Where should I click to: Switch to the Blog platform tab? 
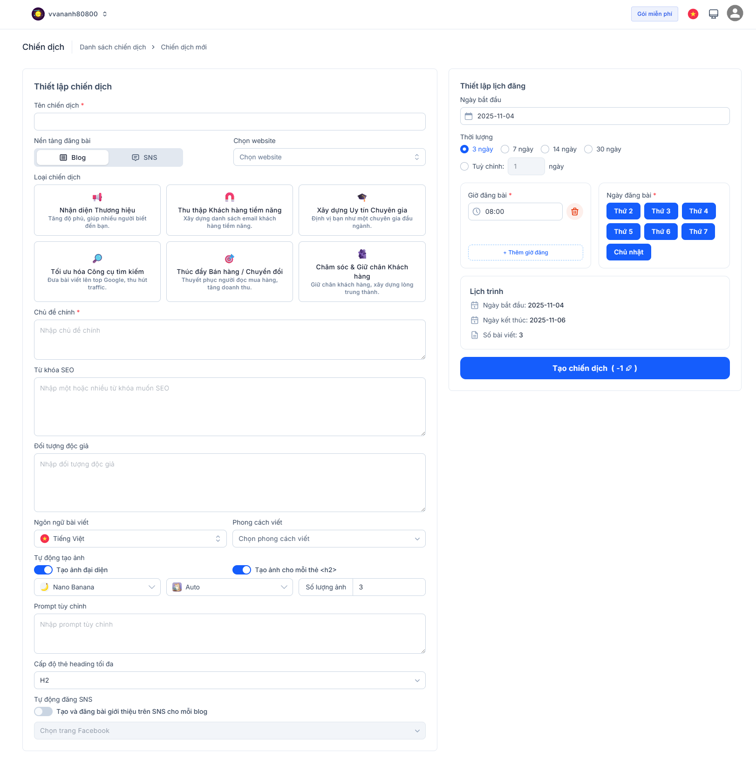pyautogui.click(x=73, y=157)
